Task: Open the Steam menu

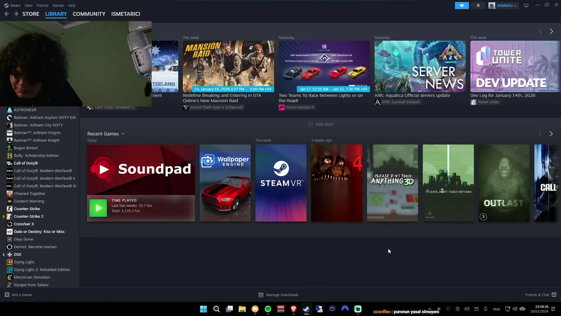Action: tap(12, 5)
